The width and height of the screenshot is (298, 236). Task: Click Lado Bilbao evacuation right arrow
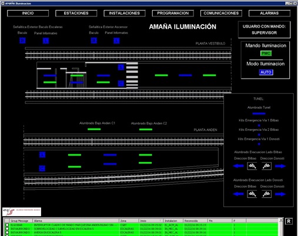tap(280, 166)
